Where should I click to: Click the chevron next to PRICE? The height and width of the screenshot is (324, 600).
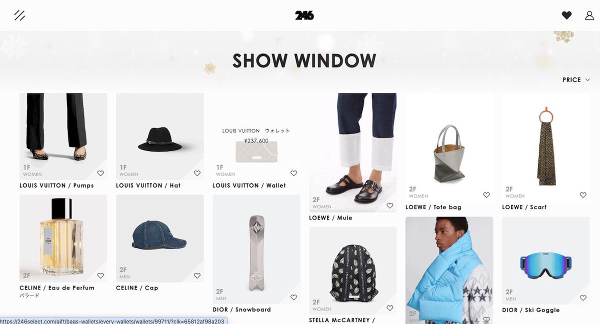[587, 79]
